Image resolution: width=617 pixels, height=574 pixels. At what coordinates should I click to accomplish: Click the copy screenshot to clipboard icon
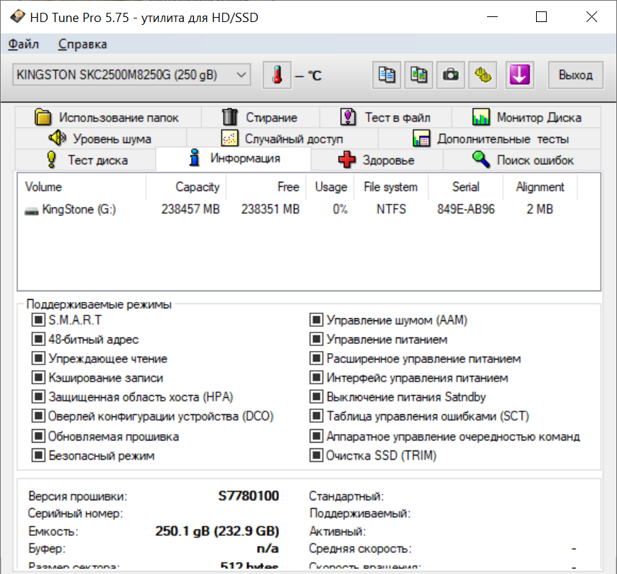tap(418, 75)
